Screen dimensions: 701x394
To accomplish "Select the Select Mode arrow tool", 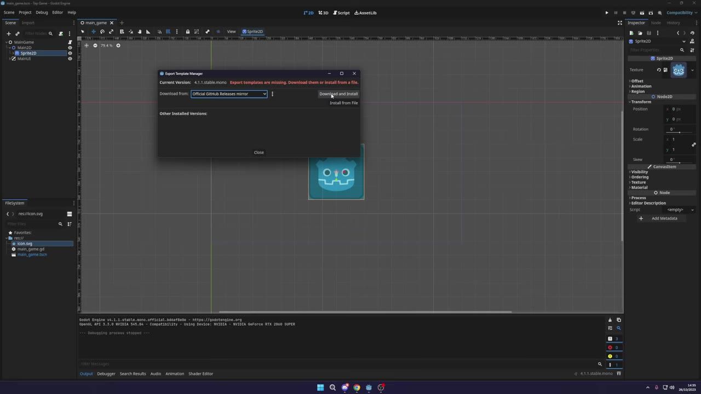I will 83,31.
